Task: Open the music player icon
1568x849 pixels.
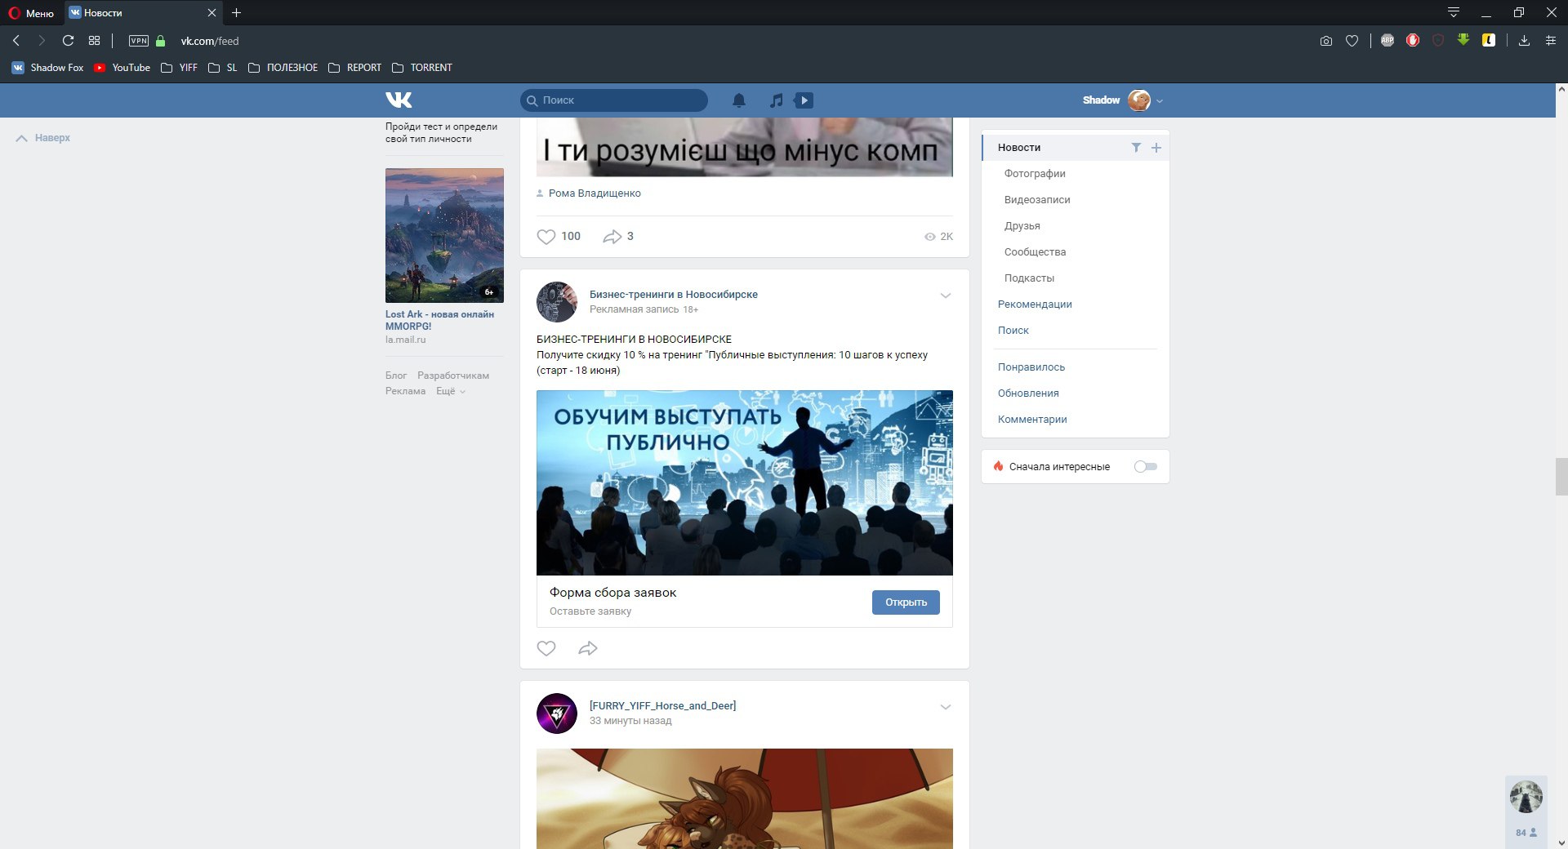Action: [776, 100]
